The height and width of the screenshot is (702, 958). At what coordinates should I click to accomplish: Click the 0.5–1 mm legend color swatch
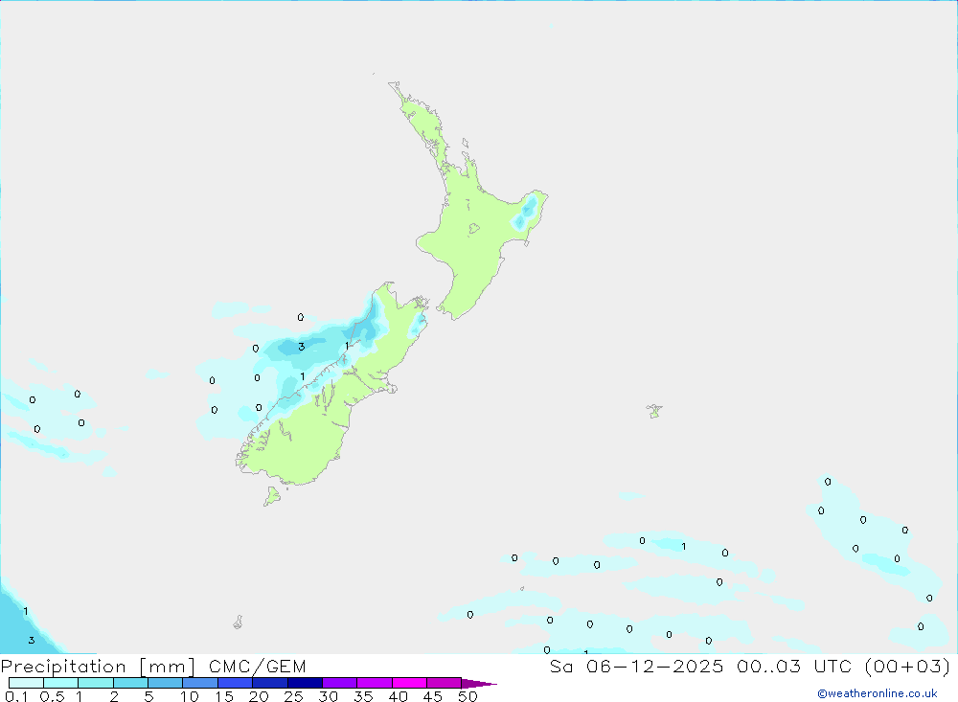pos(61,683)
